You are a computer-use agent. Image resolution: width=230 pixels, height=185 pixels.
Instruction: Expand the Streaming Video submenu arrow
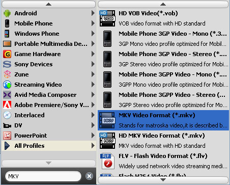pos(93,85)
